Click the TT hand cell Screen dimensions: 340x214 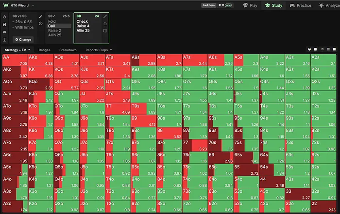118,109
